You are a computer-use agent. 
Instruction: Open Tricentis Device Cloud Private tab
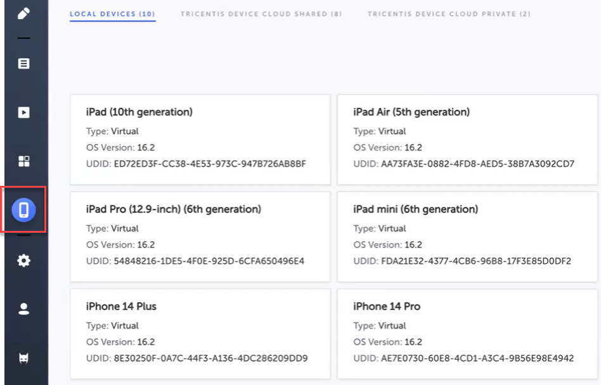tap(449, 14)
